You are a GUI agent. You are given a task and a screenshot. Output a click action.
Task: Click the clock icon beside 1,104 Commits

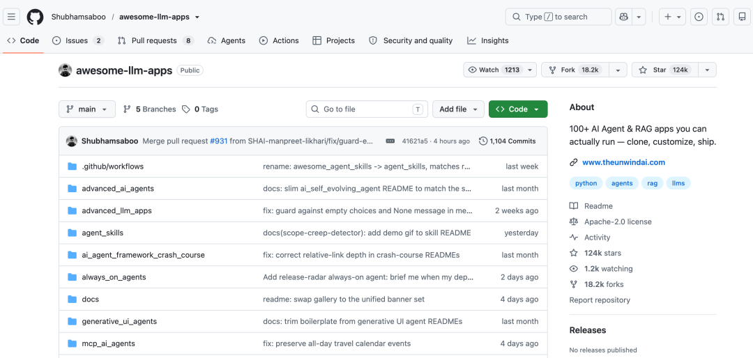[x=483, y=141]
